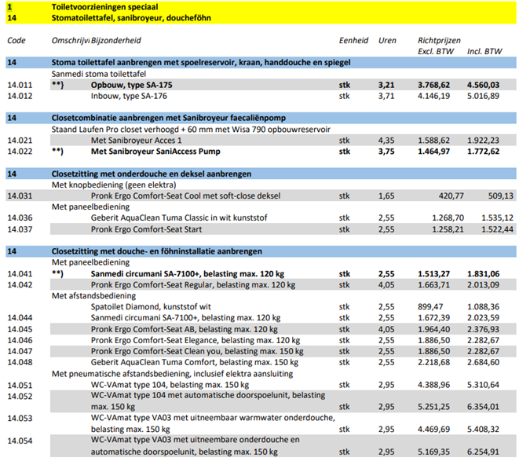The width and height of the screenshot is (519, 461).
Task: Select the 'Uren' column header
Action: point(387,41)
